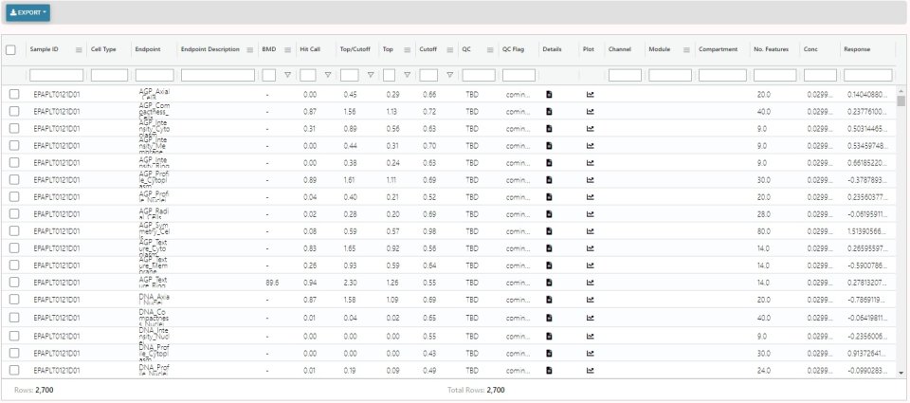Click the BMD filter funnel icon
Viewport: 910px width, 403px height.
coord(286,75)
